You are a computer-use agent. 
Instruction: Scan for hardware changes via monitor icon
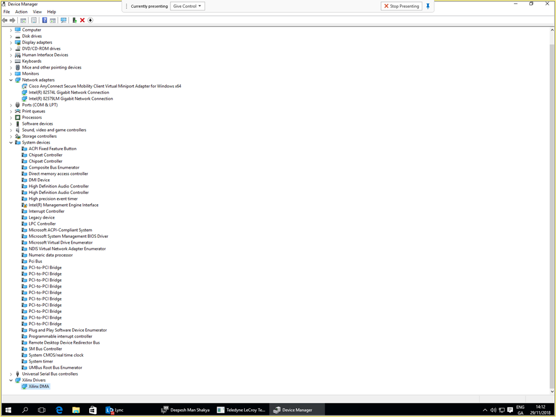click(x=63, y=20)
